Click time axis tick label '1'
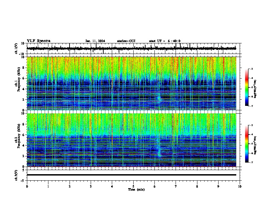The width and height of the screenshot is (270, 209). pos(48,186)
